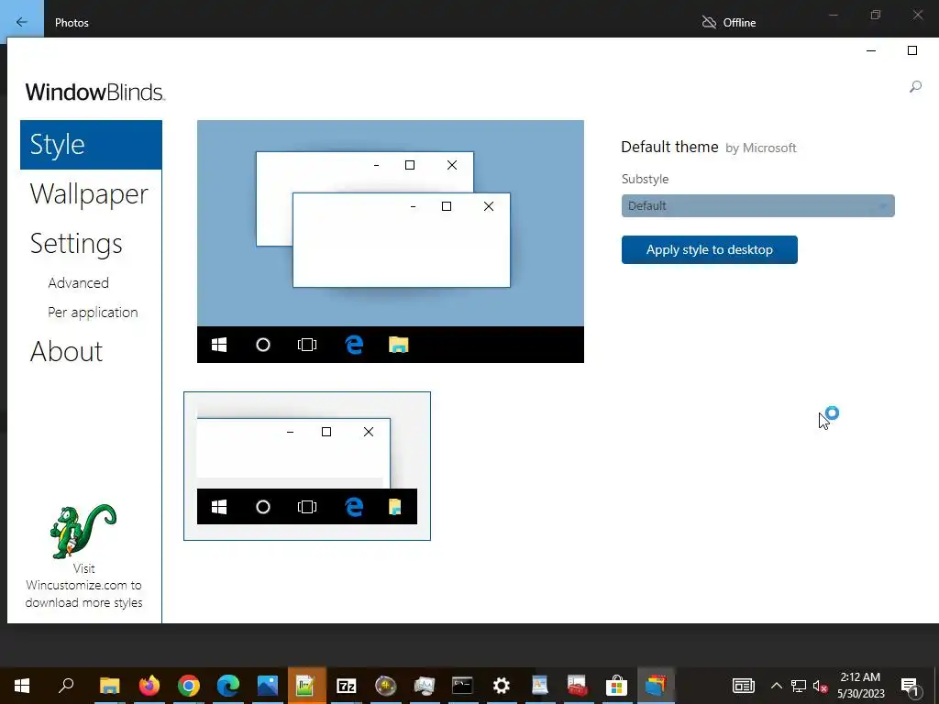Open the clock showing 2:12 AM
The image size is (939, 704).
tap(860, 686)
